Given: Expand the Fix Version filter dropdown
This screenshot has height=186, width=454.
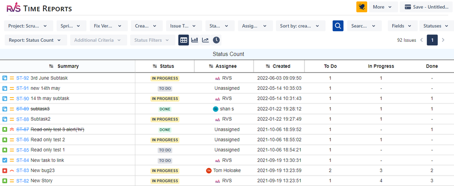Looking at the screenshot, I should tap(109, 26).
